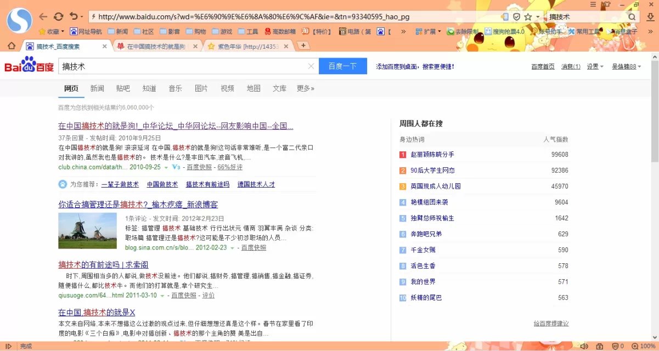Click the 100% zoom level in the status bar
659x351 pixels.
pyautogui.click(x=647, y=346)
